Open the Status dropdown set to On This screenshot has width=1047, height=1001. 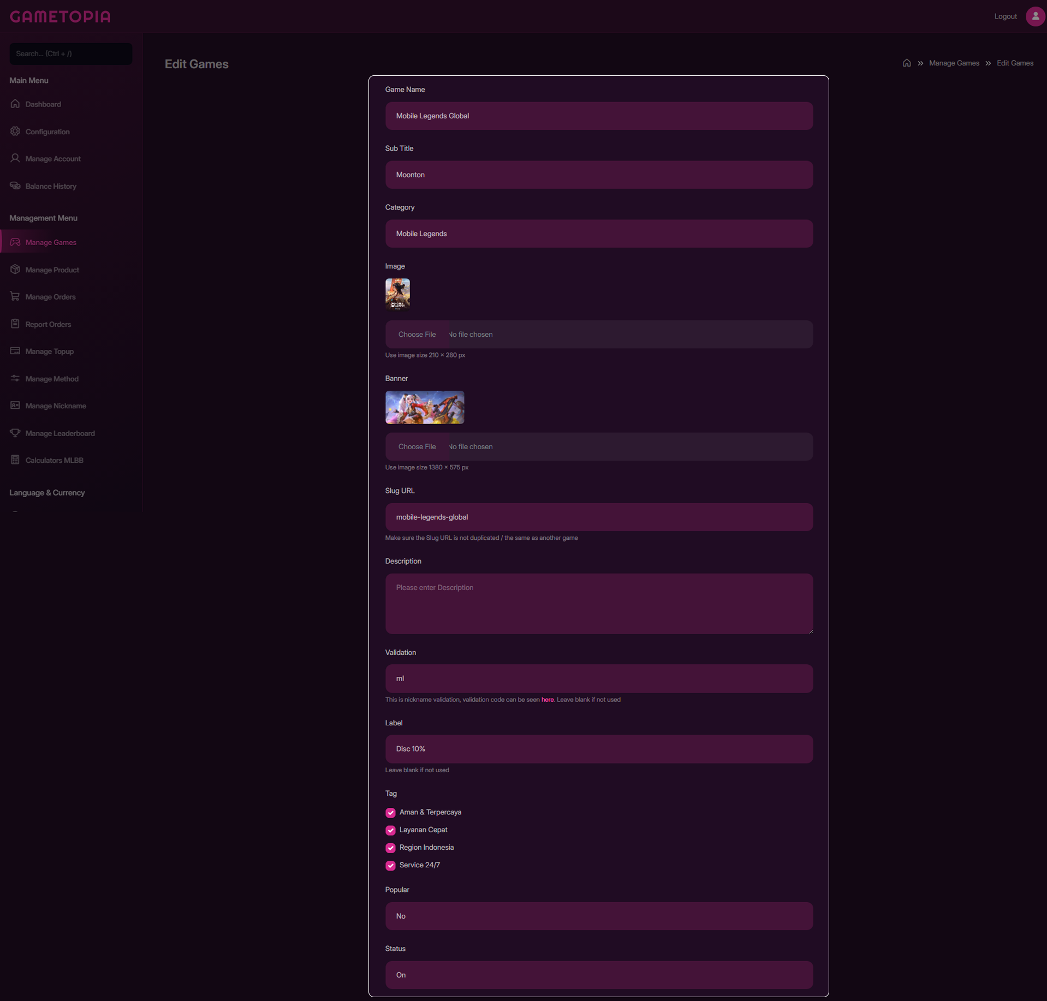599,975
